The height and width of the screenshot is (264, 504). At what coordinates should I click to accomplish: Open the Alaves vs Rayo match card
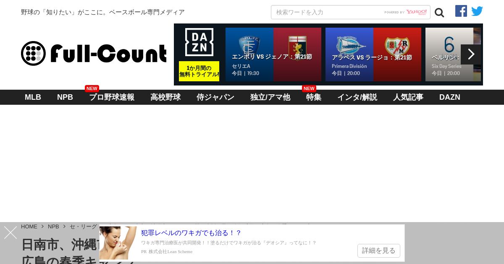click(373, 54)
